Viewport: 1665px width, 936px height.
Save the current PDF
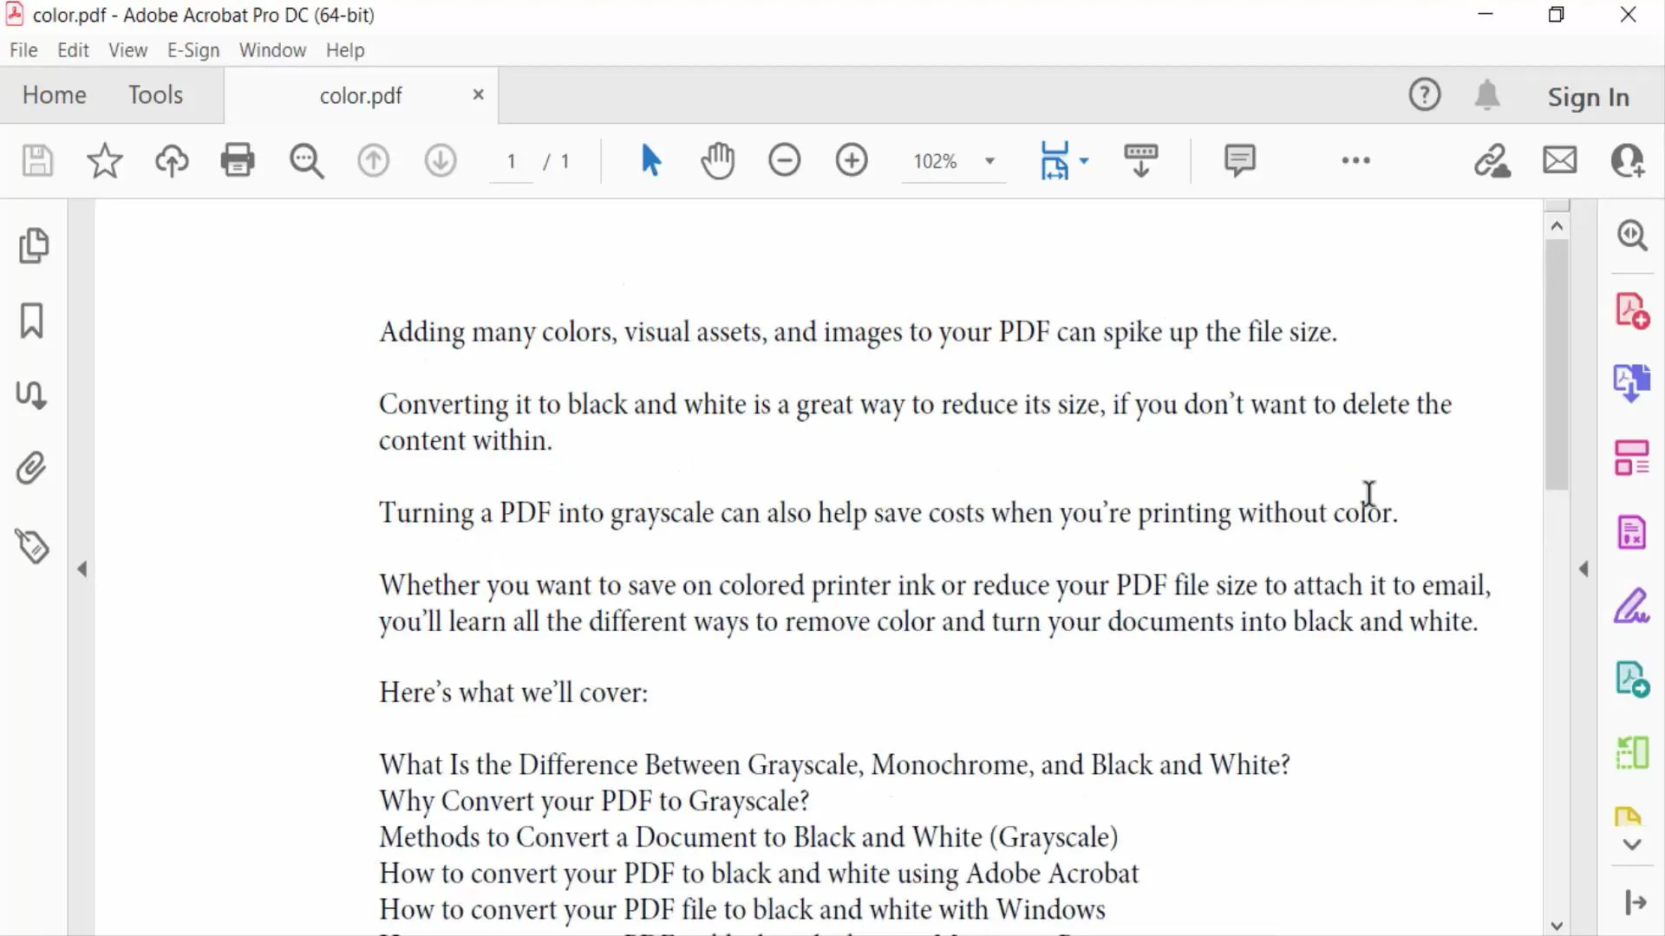pyautogui.click(x=36, y=161)
